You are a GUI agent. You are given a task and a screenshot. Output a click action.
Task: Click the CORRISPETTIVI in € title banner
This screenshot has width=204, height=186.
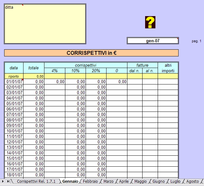click(91, 53)
